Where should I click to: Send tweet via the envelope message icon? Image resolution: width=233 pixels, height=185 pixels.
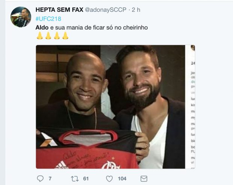[x=144, y=179]
